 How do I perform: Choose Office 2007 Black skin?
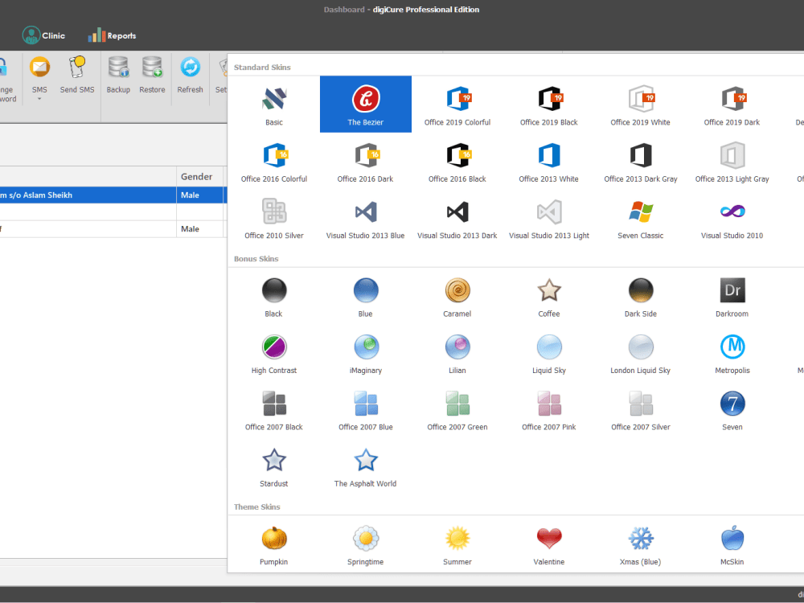click(274, 410)
